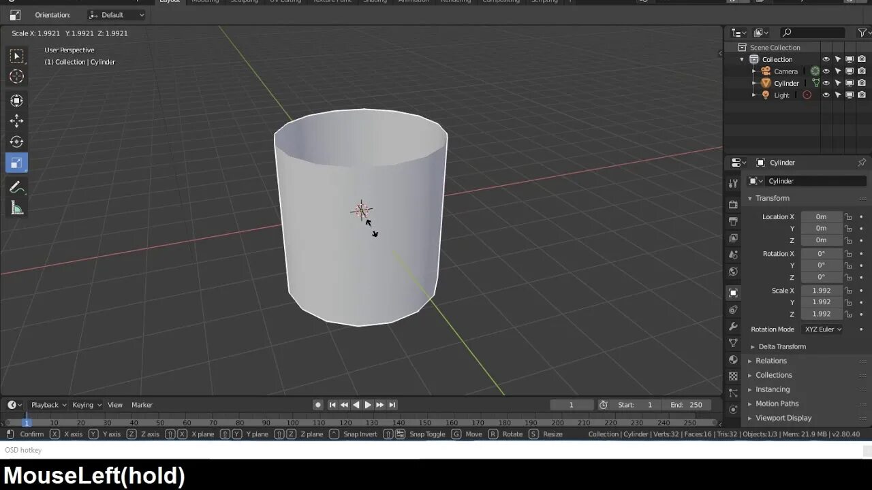The image size is (872, 490).
Task: Open the Marker menu
Action: [x=142, y=405]
